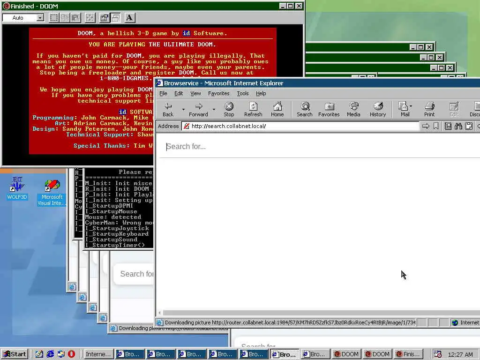Open the Media toolbar button
This screenshot has height=360, width=480.
(353, 110)
